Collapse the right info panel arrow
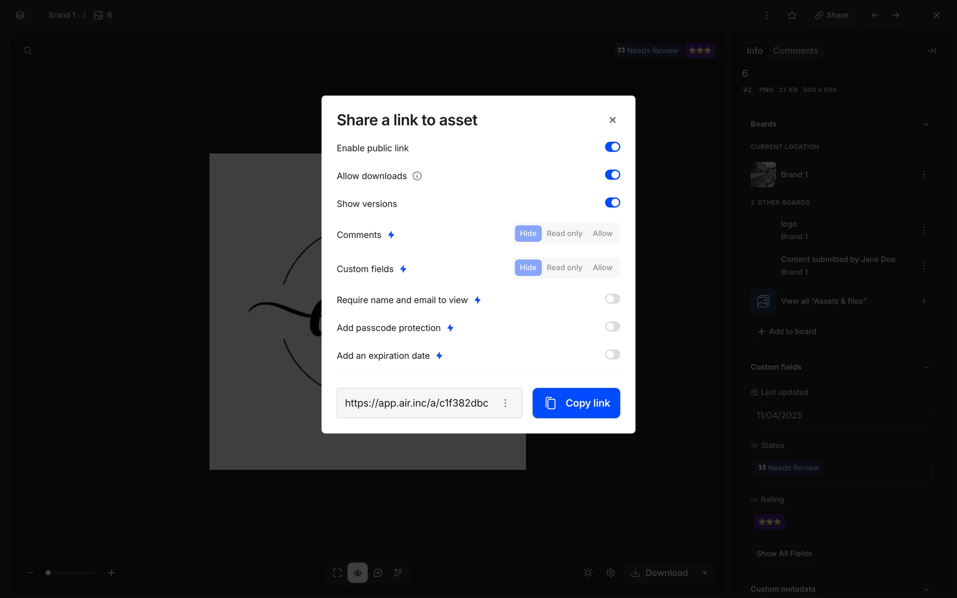Image resolution: width=957 pixels, height=598 pixels. click(x=931, y=51)
